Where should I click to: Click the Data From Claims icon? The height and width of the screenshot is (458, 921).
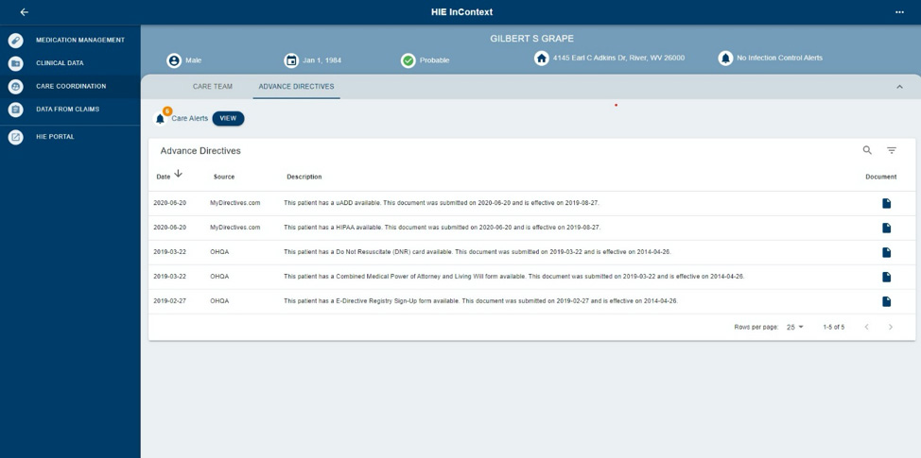click(16, 110)
